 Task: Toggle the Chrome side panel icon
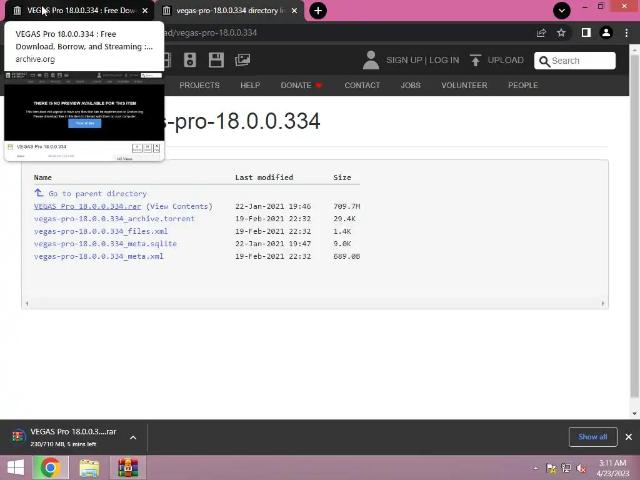coord(586,32)
